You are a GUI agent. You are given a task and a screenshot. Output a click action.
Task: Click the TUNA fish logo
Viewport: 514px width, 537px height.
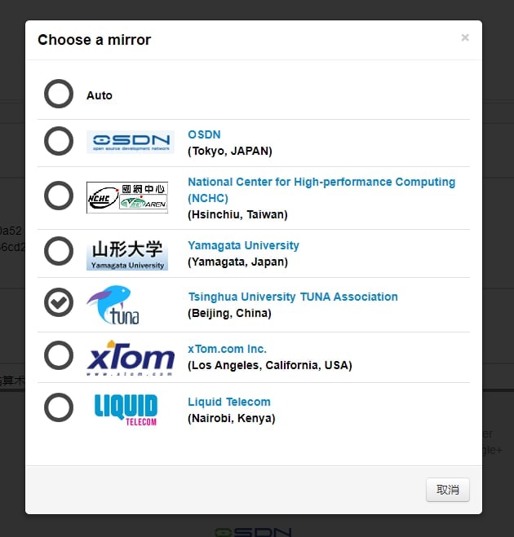[115, 305]
